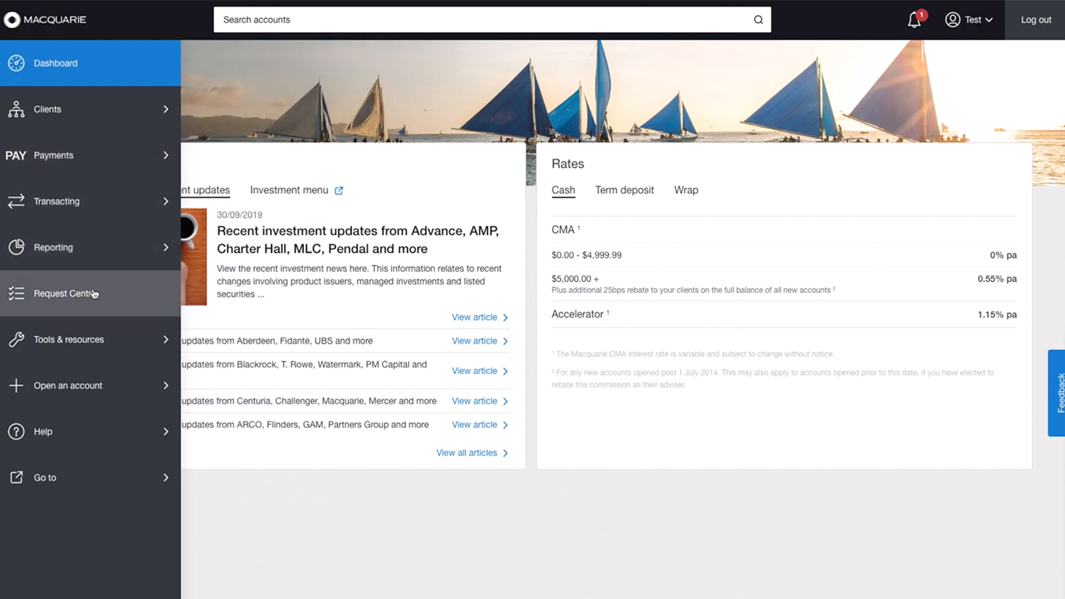Image resolution: width=1065 pixels, height=599 pixels.
Task: Click the article date 30/09/2019
Action: pos(240,215)
